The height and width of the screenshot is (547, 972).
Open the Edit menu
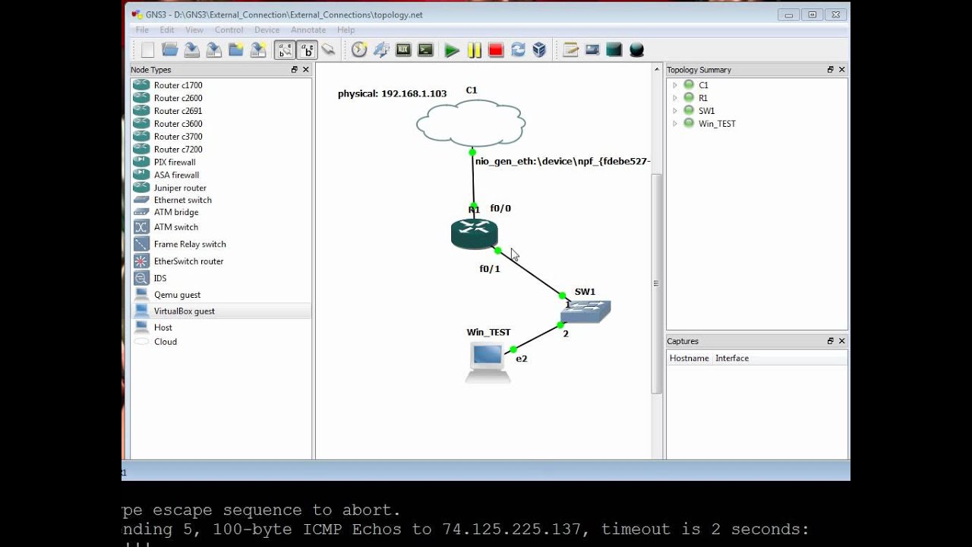pyautogui.click(x=167, y=30)
